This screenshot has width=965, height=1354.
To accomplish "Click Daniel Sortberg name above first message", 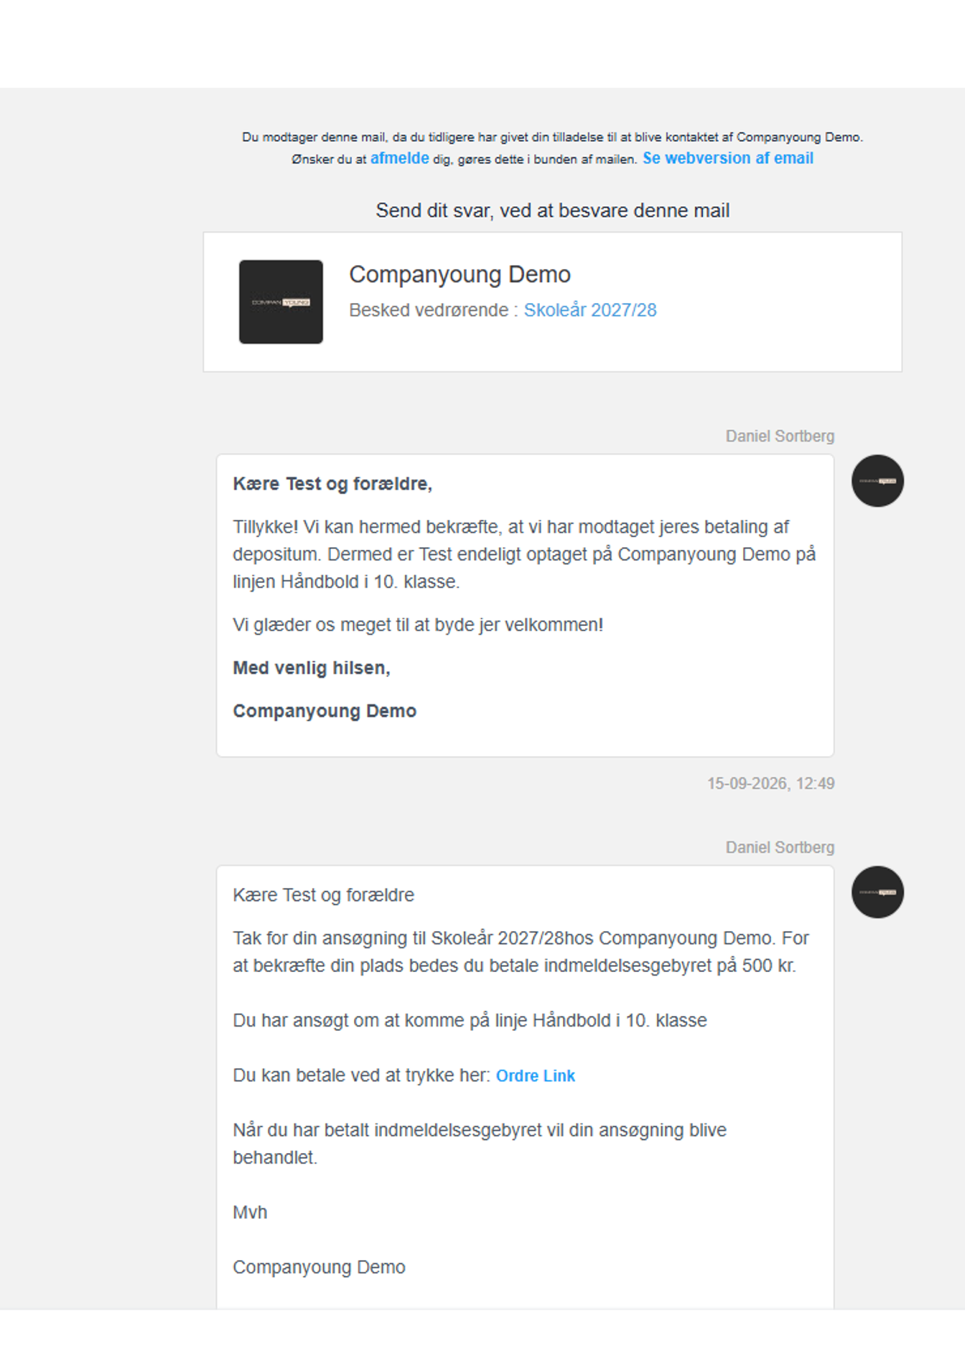I will (x=780, y=436).
